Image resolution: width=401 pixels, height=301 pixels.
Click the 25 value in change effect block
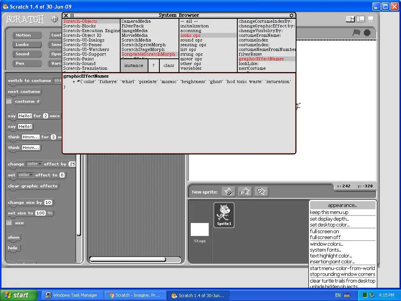click(72, 164)
